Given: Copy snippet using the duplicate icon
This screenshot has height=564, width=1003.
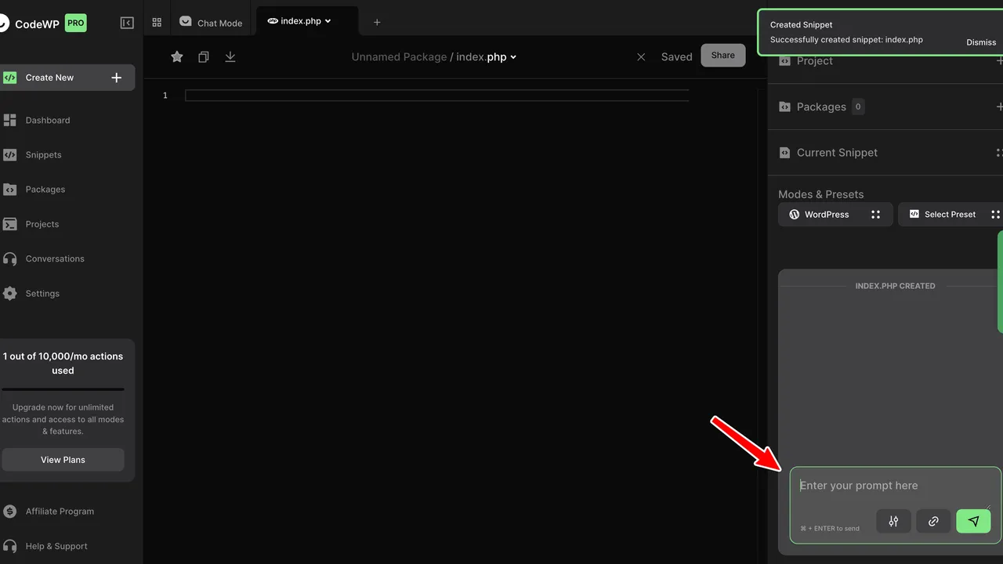Looking at the screenshot, I should pyautogui.click(x=204, y=56).
